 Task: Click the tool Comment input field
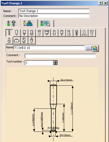(60, 56)
